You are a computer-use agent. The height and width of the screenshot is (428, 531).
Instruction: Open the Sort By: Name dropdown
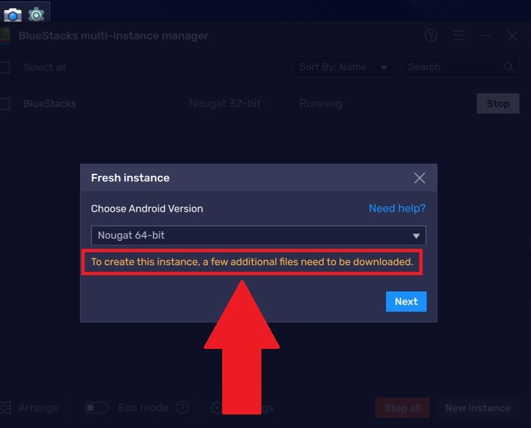[x=343, y=67]
